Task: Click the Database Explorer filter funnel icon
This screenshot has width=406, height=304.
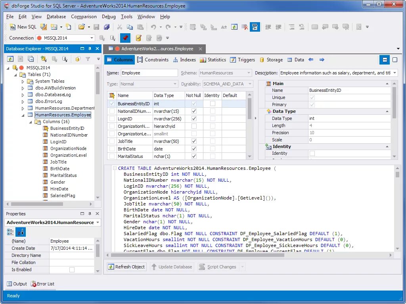Action: click(88, 59)
